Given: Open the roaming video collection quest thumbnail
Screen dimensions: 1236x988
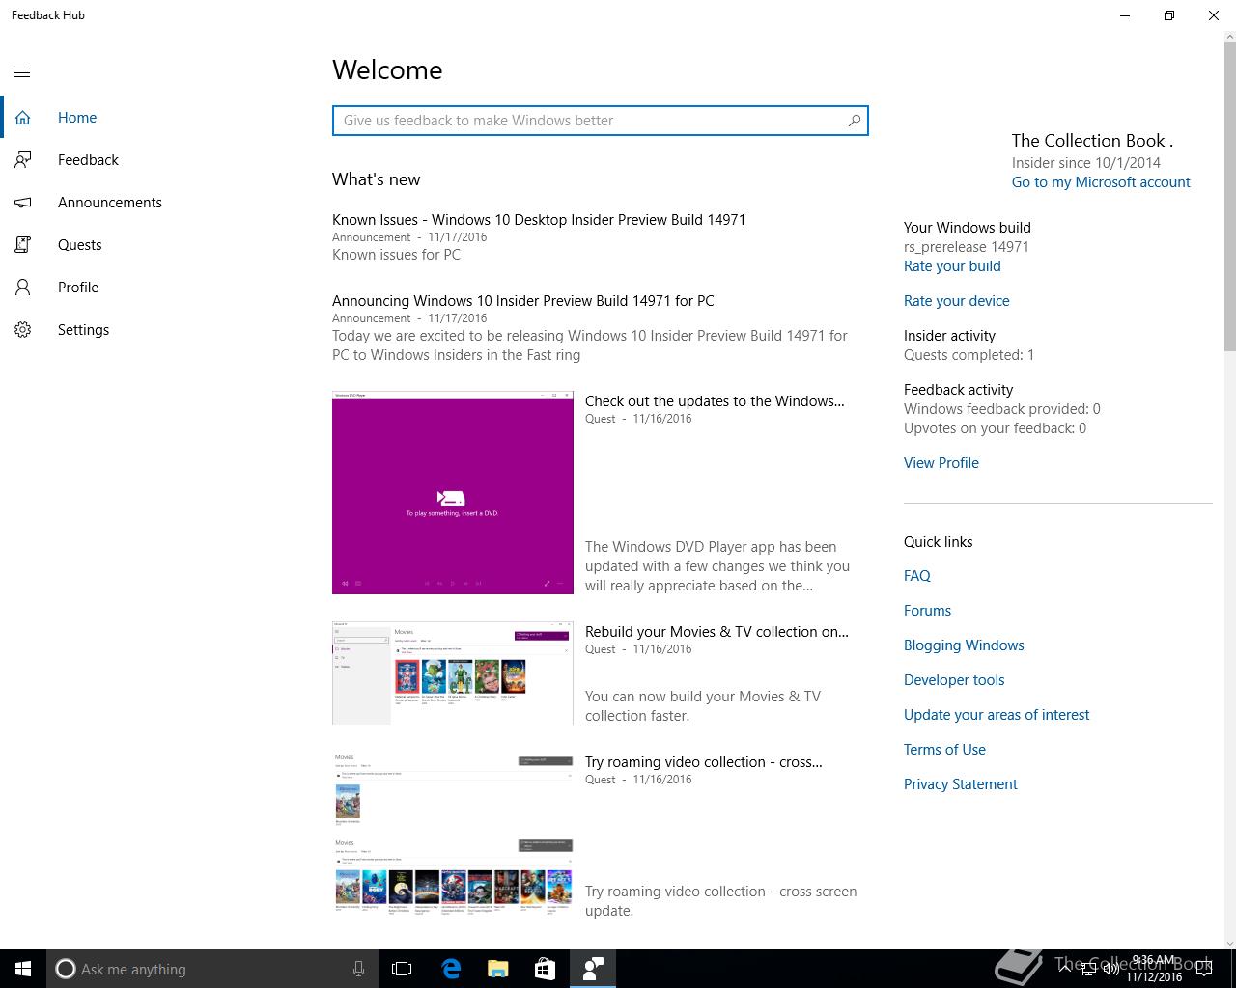Looking at the screenshot, I should click(x=453, y=833).
